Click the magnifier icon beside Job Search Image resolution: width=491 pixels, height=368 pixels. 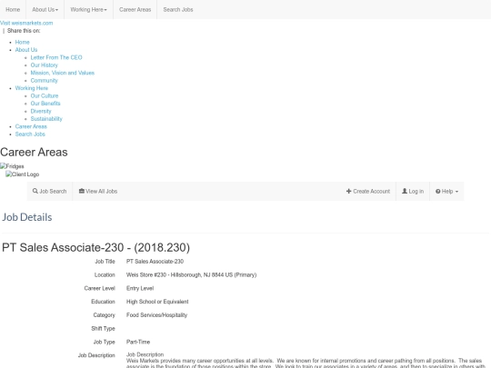35,191
